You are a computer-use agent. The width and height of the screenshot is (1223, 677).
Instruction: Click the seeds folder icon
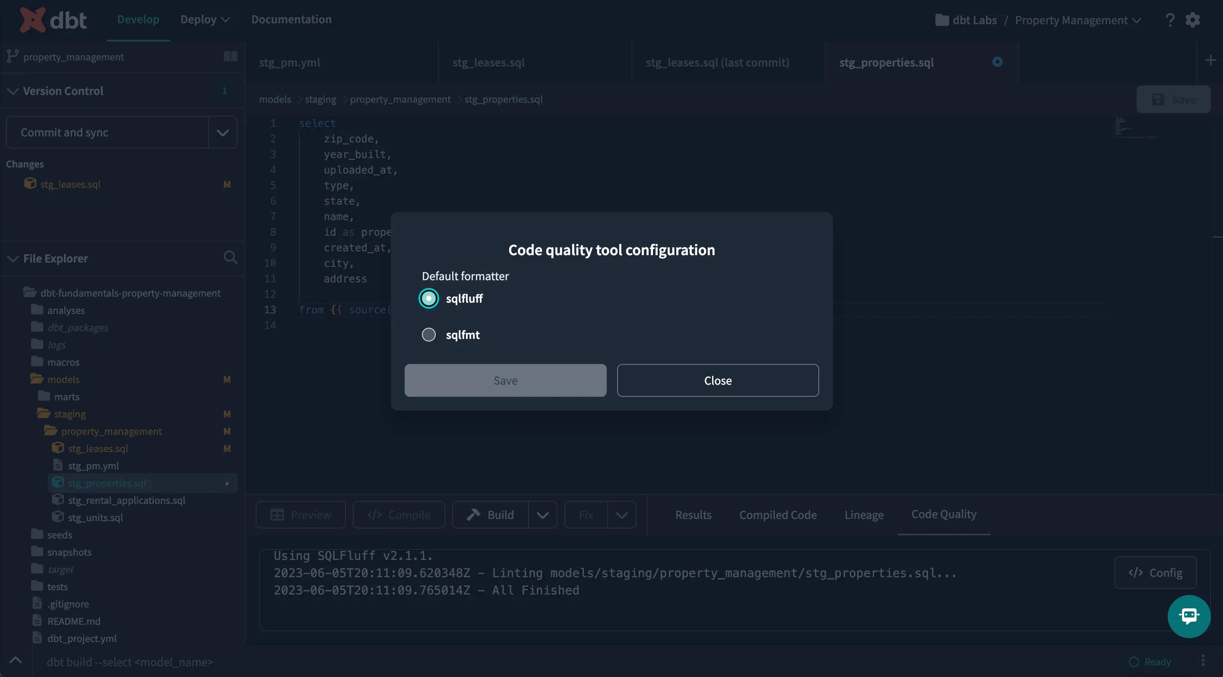[37, 534]
